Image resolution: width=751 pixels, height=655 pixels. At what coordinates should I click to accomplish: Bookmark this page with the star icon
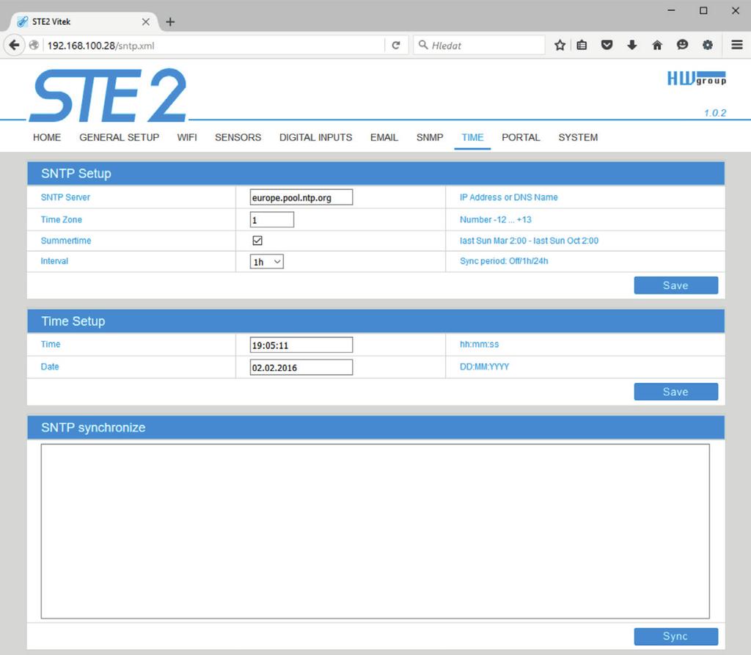[560, 45]
